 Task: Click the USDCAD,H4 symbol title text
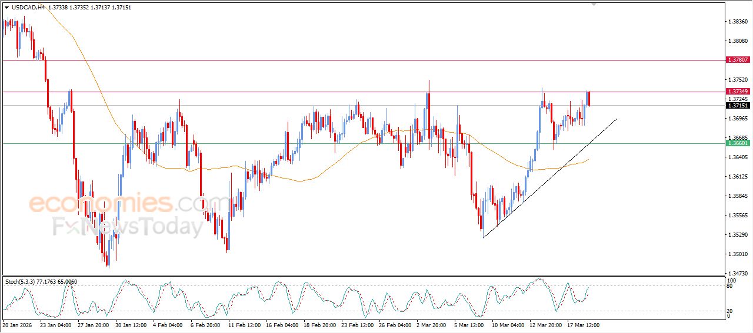point(28,8)
